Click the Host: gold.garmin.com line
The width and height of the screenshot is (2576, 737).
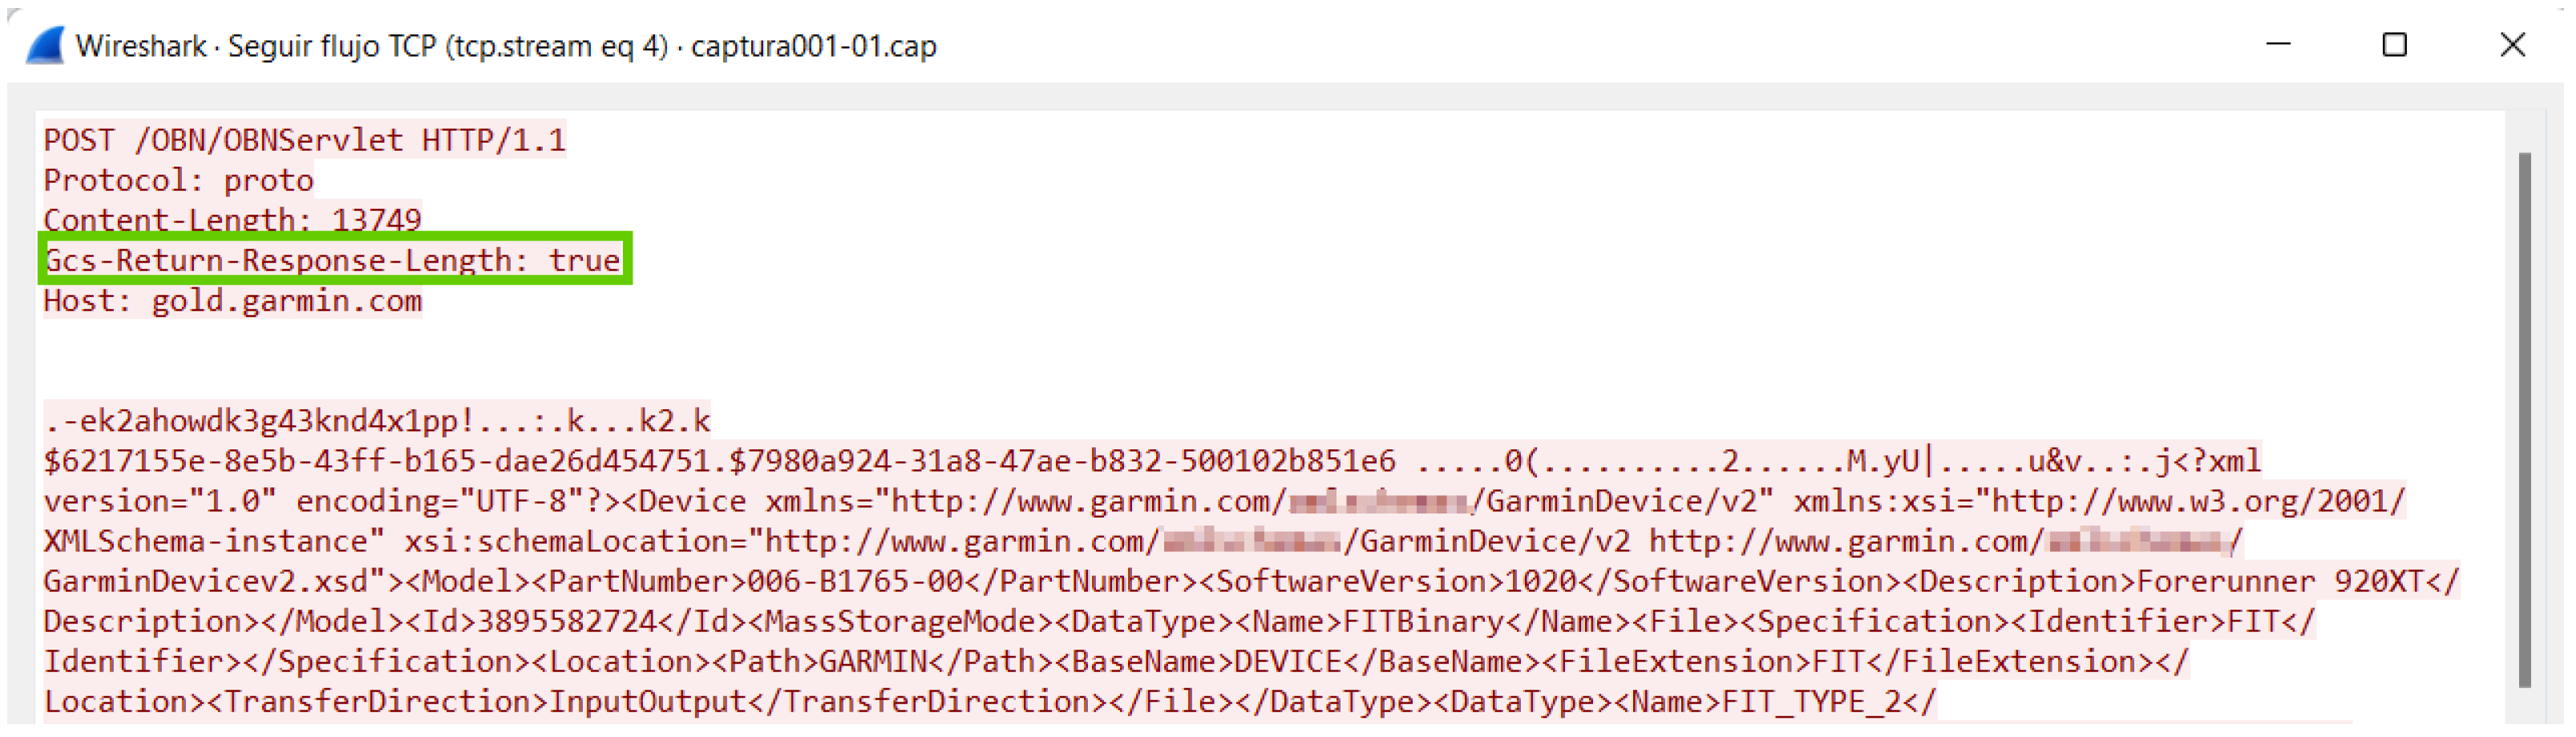(x=232, y=301)
